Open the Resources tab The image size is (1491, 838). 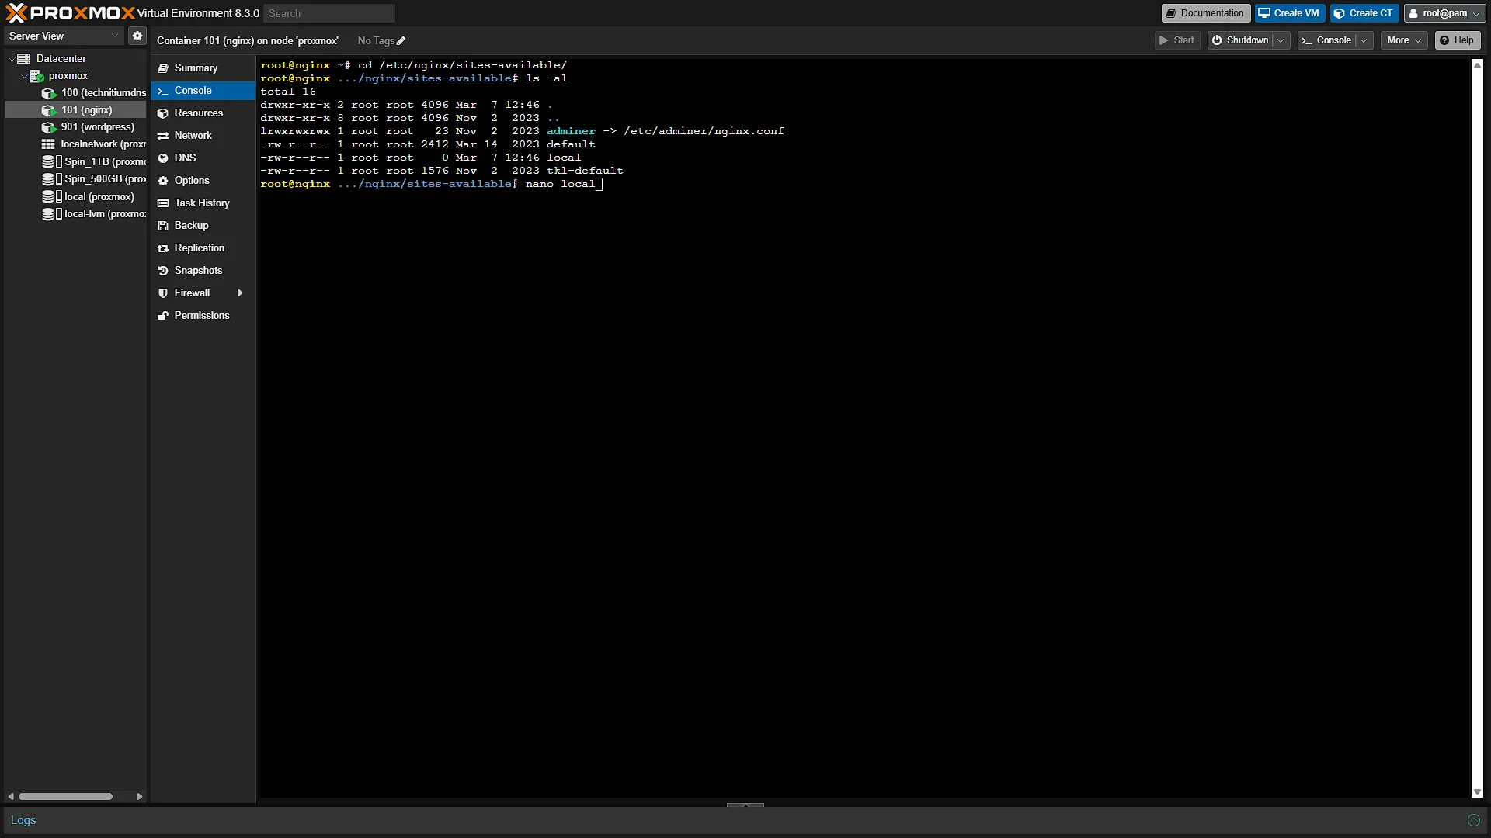pyautogui.click(x=203, y=113)
